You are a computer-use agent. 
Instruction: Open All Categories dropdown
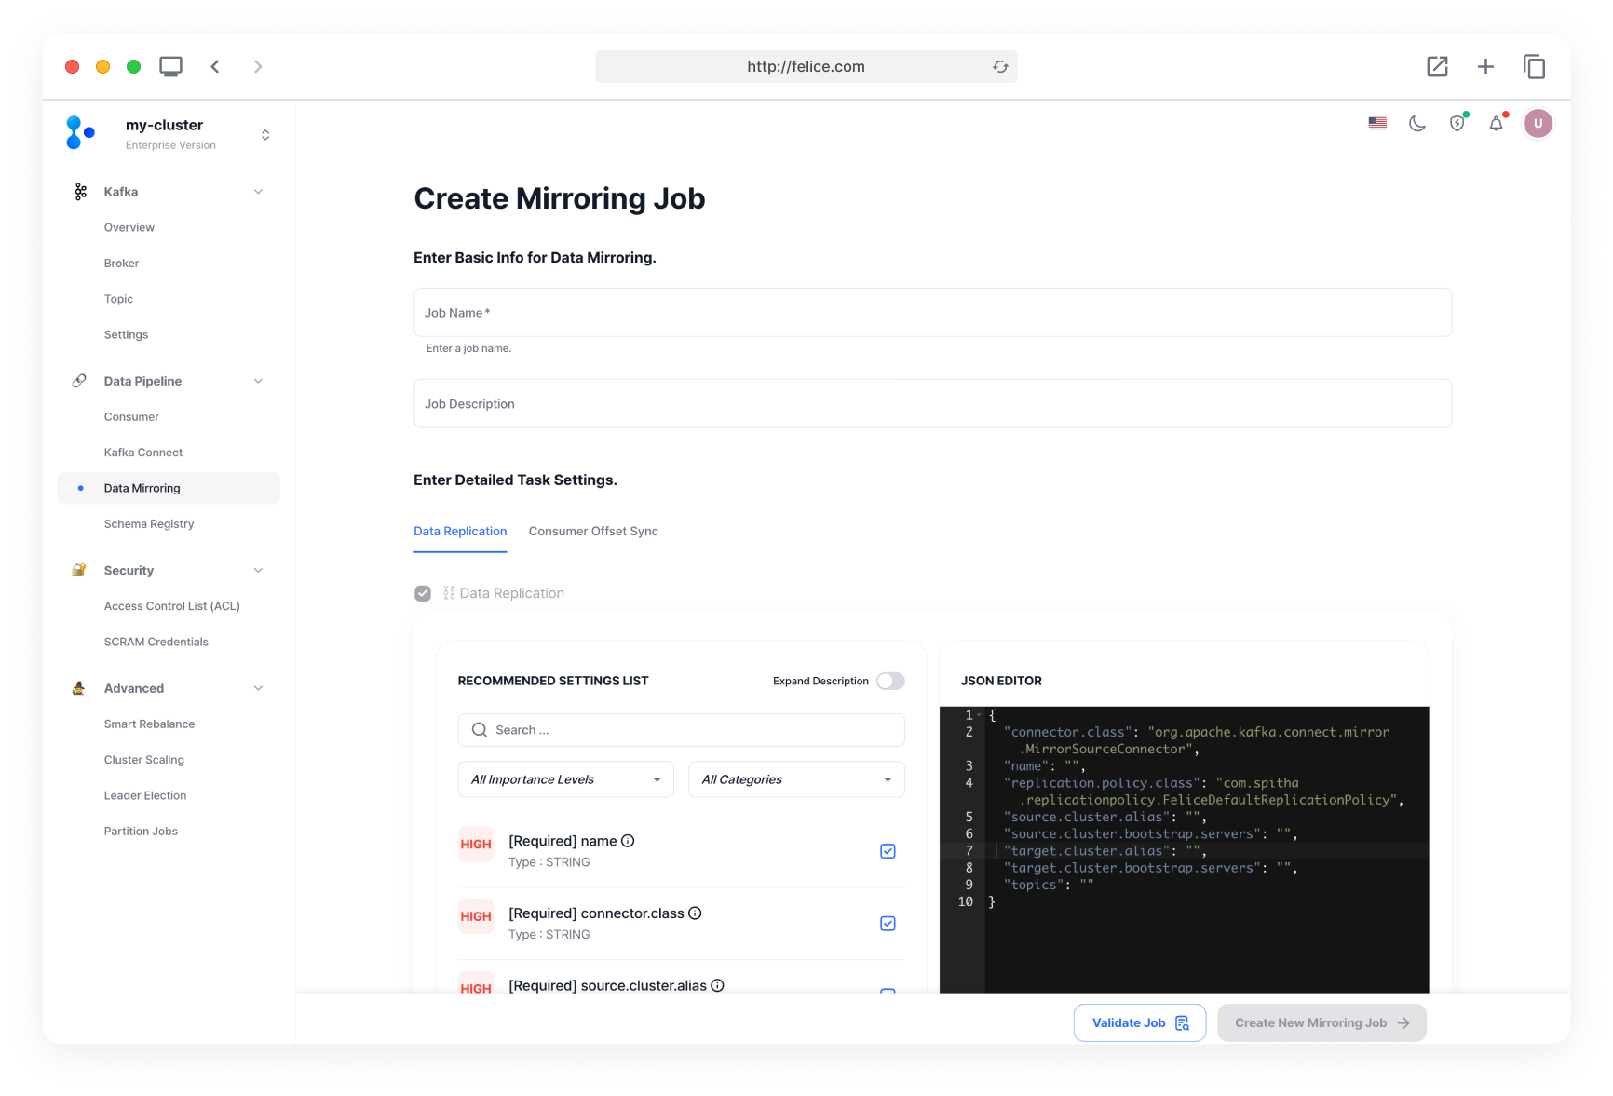coord(796,779)
